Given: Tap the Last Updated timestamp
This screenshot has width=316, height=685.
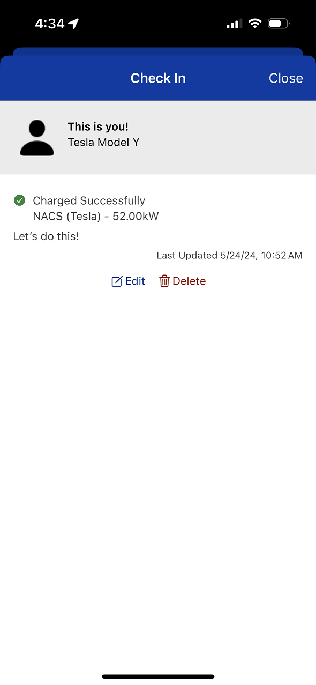Looking at the screenshot, I should tap(230, 256).
